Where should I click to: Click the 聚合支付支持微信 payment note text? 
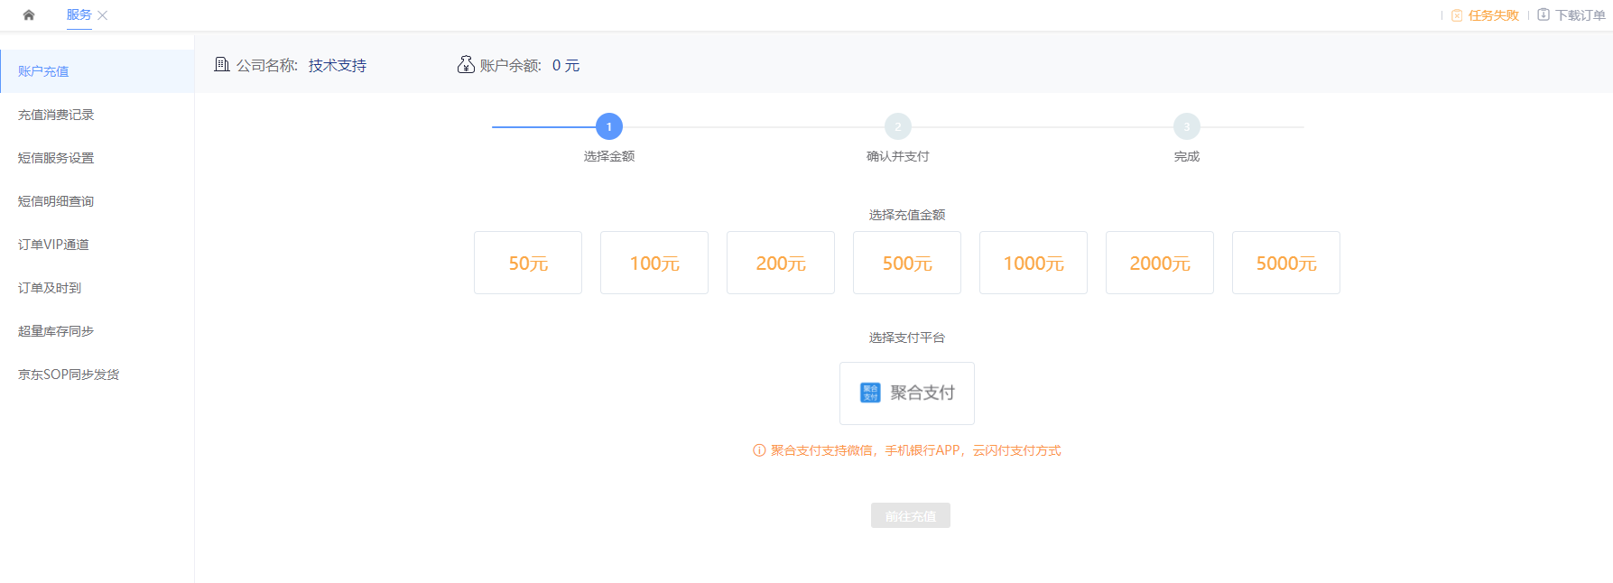click(x=916, y=450)
